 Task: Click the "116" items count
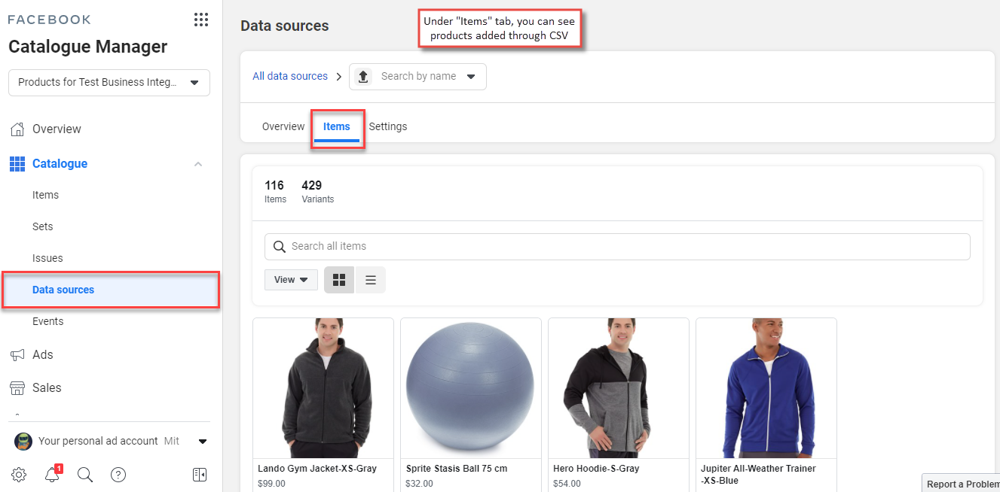point(274,185)
